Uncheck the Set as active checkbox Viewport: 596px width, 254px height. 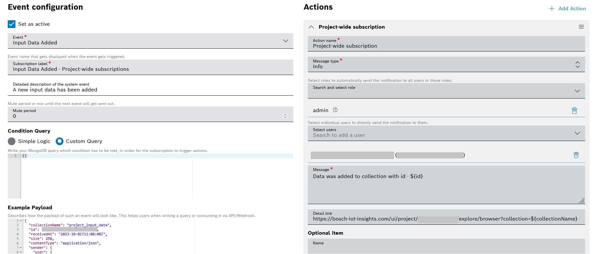(12, 24)
